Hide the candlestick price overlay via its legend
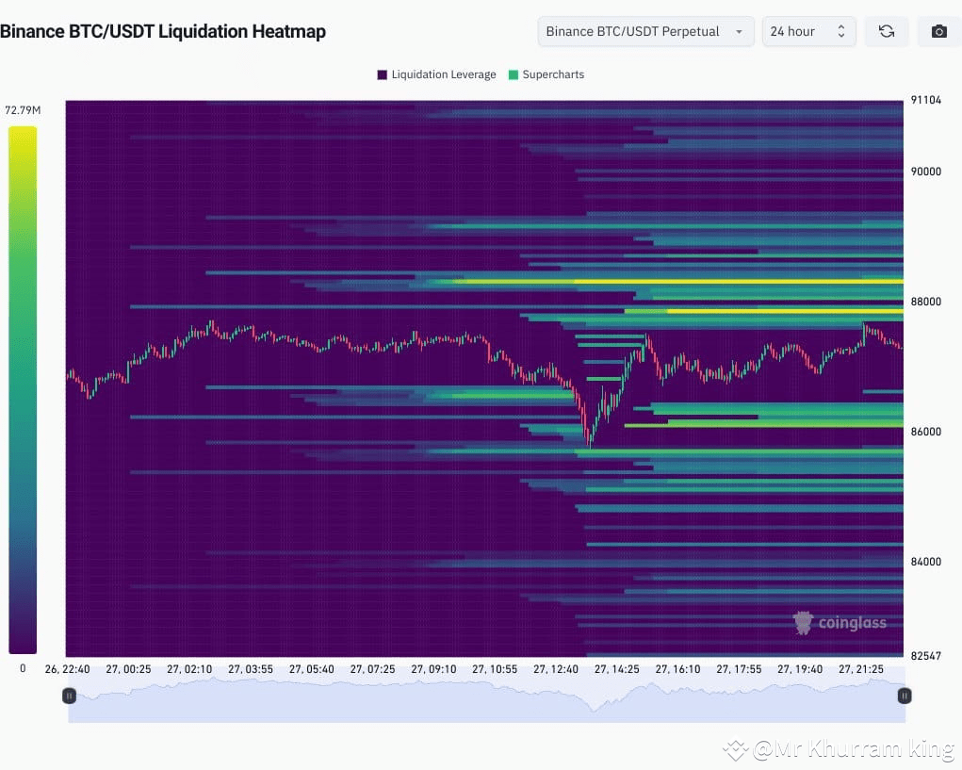 [546, 74]
